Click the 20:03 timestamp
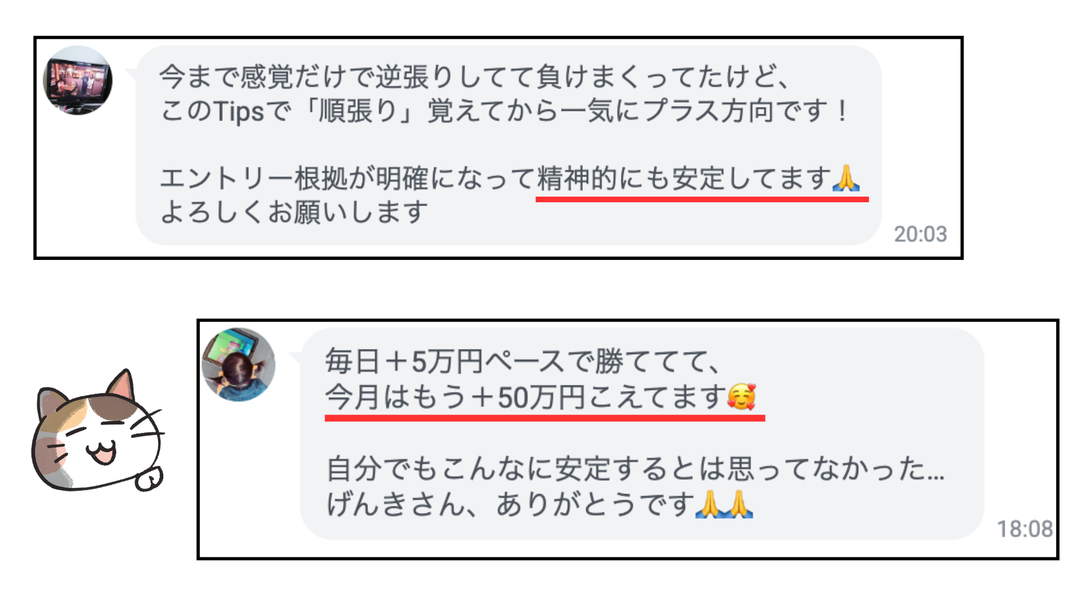 [920, 234]
